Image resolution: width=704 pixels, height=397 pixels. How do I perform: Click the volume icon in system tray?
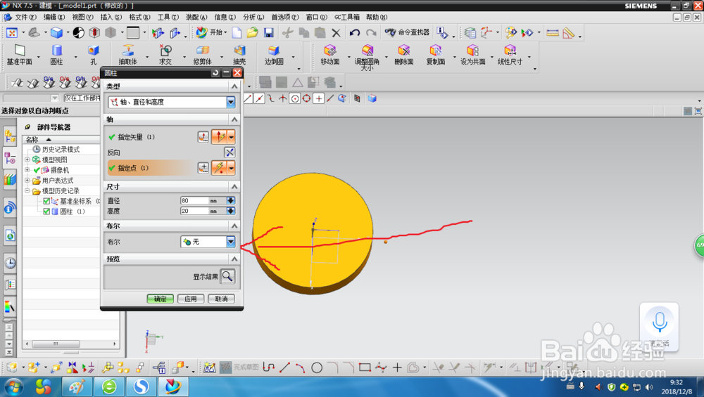[x=649, y=387]
